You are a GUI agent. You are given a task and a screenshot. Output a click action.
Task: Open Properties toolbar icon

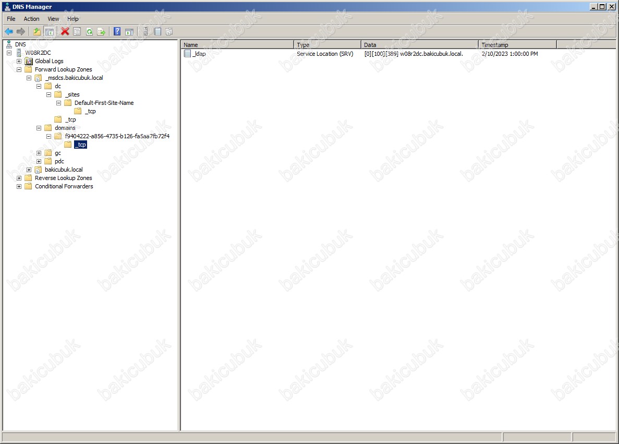[77, 32]
